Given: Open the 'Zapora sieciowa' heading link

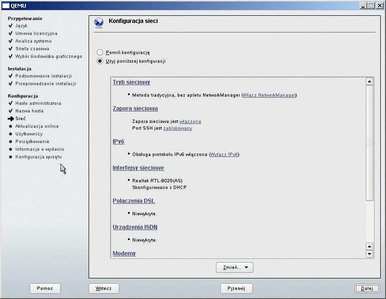Looking at the screenshot, I should (x=135, y=109).
